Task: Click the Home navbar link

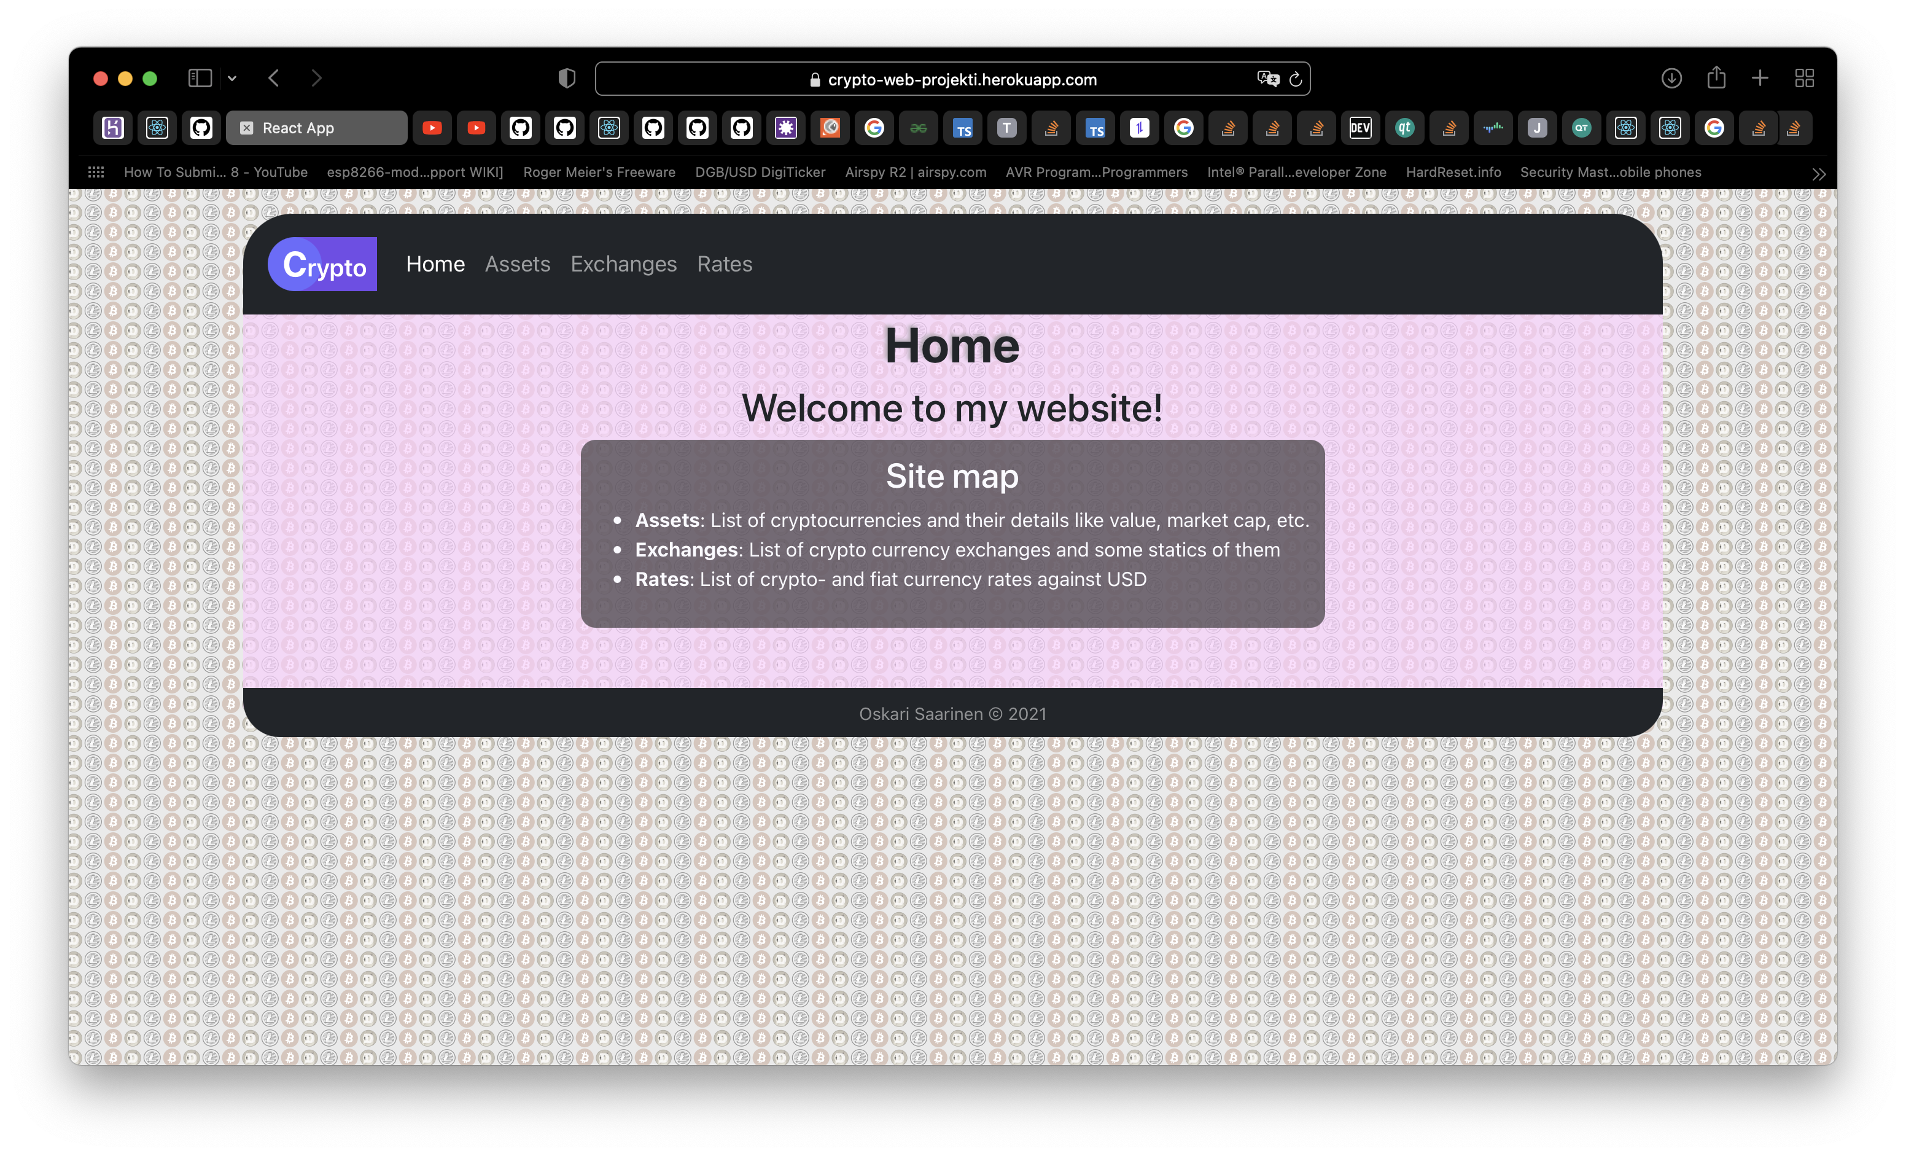Action: 435,265
